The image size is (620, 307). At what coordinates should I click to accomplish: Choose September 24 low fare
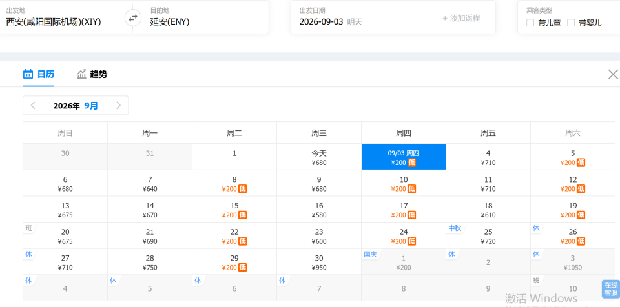click(x=404, y=235)
